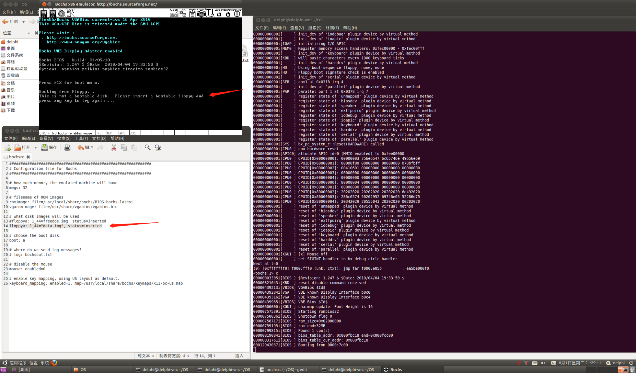
Task: Click 撤消 undo button in gedit
Action: [x=85, y=148]
